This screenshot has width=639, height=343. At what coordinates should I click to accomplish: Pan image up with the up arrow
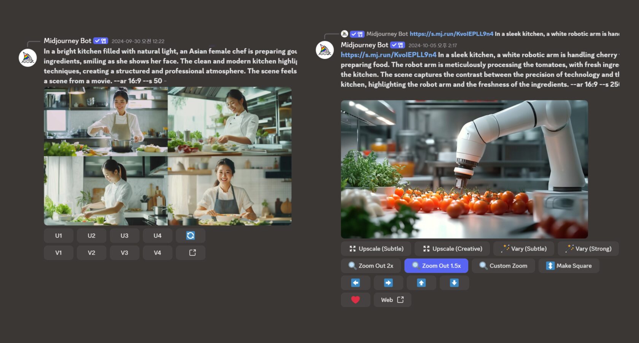pos(421,283)
